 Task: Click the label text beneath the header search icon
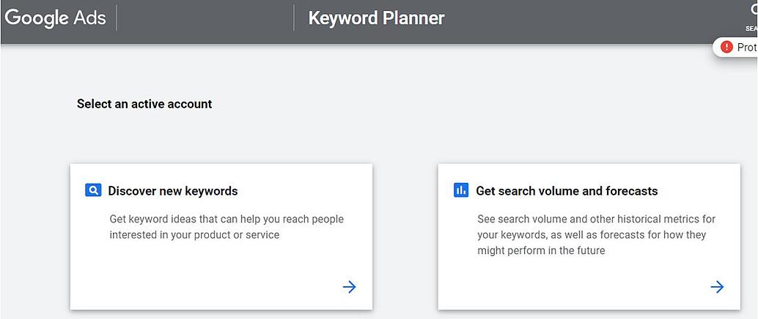coord(751,29)
